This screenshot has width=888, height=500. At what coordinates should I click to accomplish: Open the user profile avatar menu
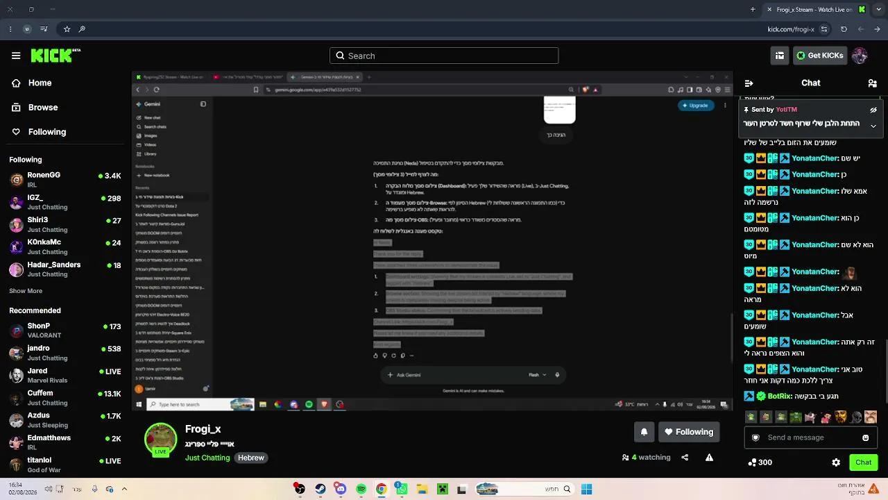[x=860, y=56]
